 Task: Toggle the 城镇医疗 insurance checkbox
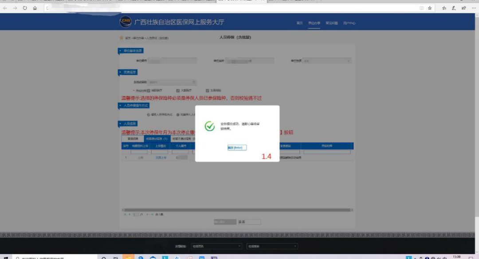click(x=149, y=91)
